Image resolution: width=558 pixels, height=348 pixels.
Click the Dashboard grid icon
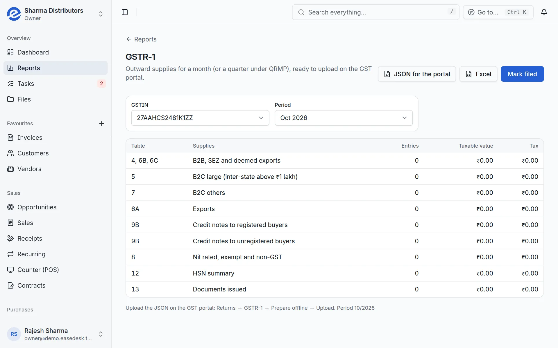click(x=10, y=52)
